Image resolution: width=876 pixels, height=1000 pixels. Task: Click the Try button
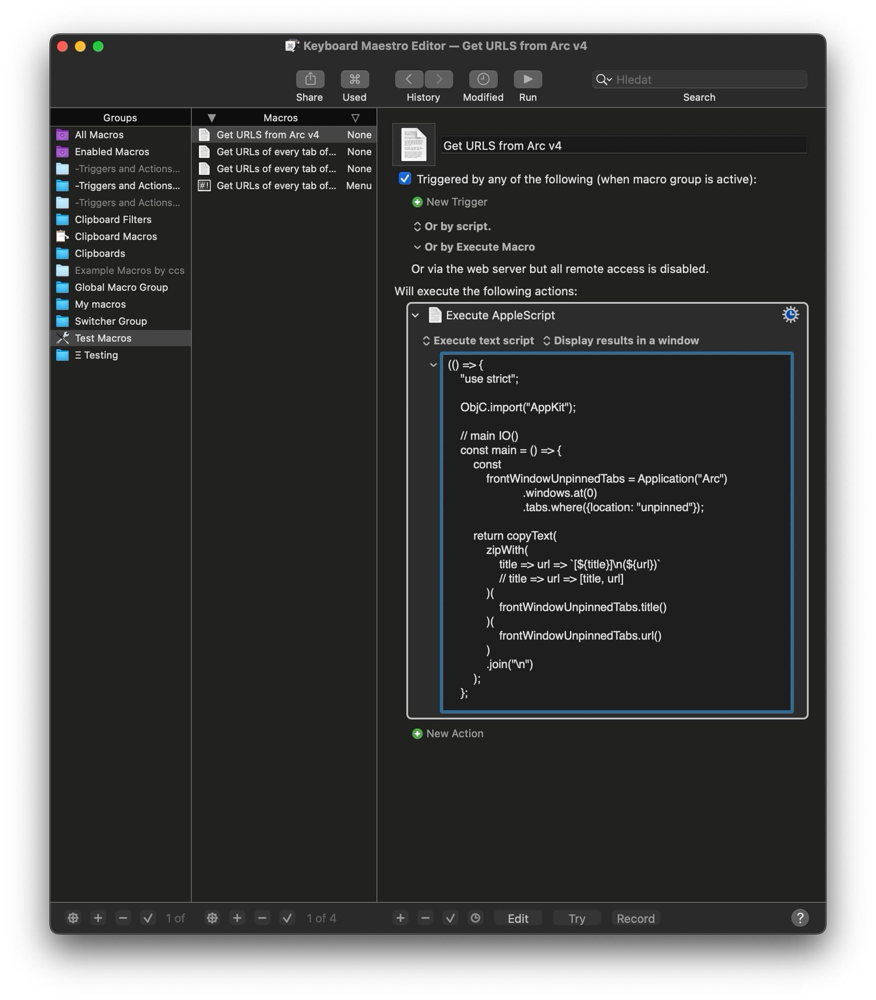click(x=576, y=918)
